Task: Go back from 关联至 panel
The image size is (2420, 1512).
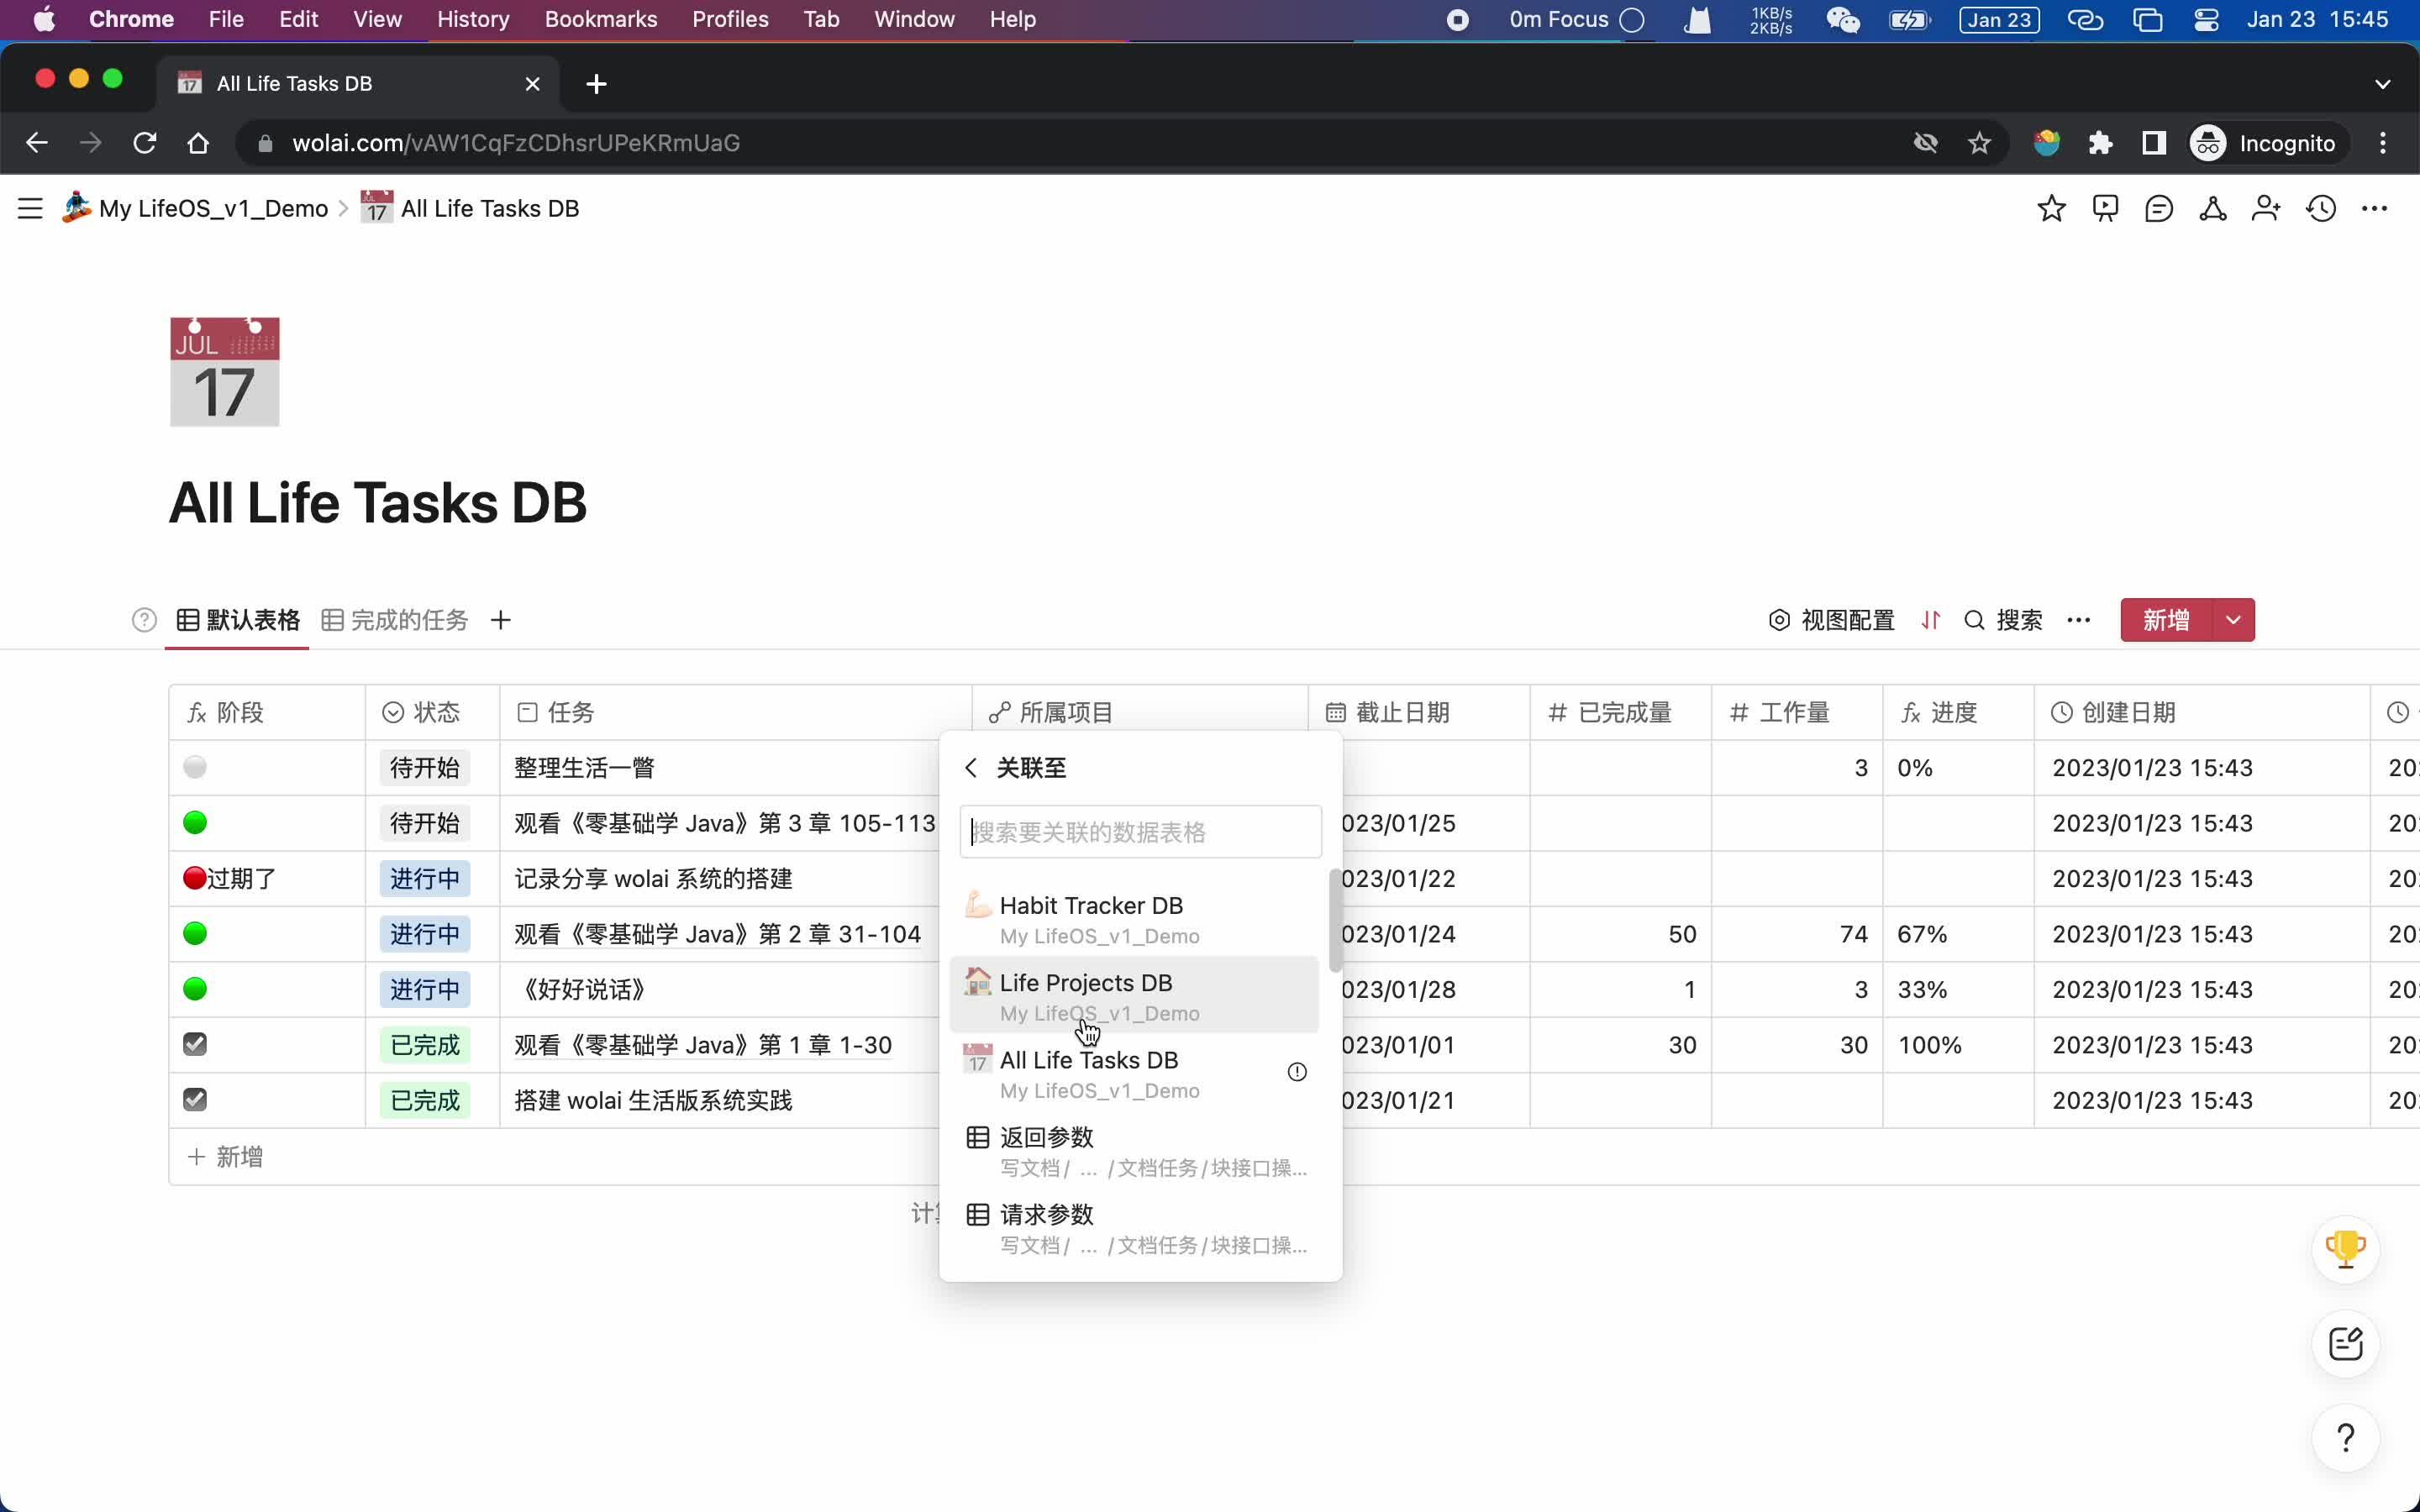Action: (x=970, y=767)
